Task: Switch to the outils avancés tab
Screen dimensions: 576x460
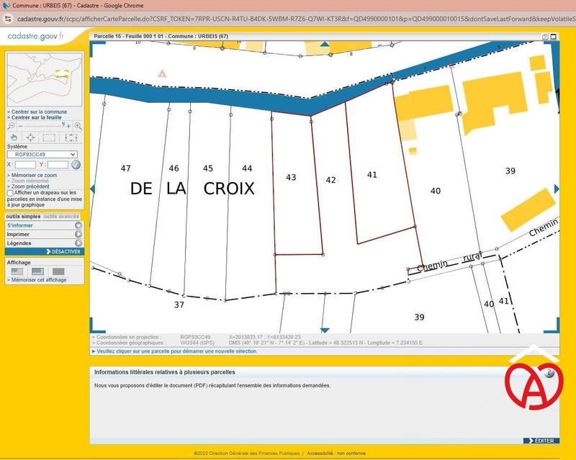Action: pyautogui.click(x=60, y=215)
